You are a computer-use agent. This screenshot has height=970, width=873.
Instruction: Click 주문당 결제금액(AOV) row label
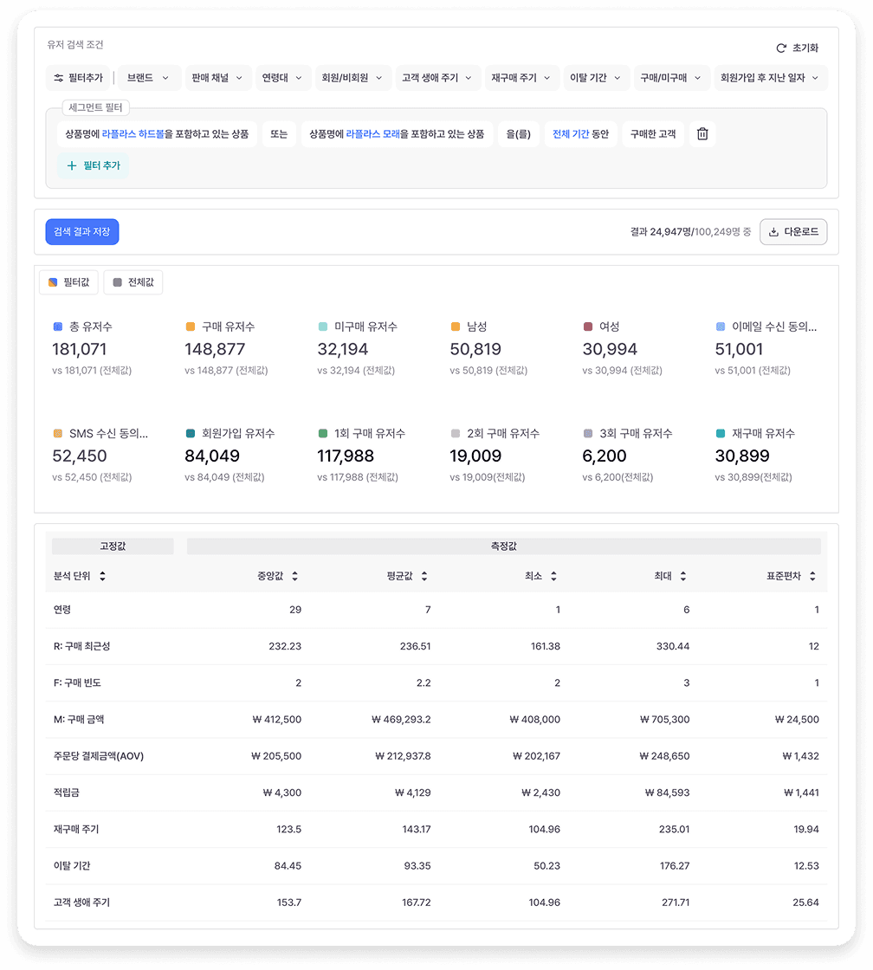[99, 756]
